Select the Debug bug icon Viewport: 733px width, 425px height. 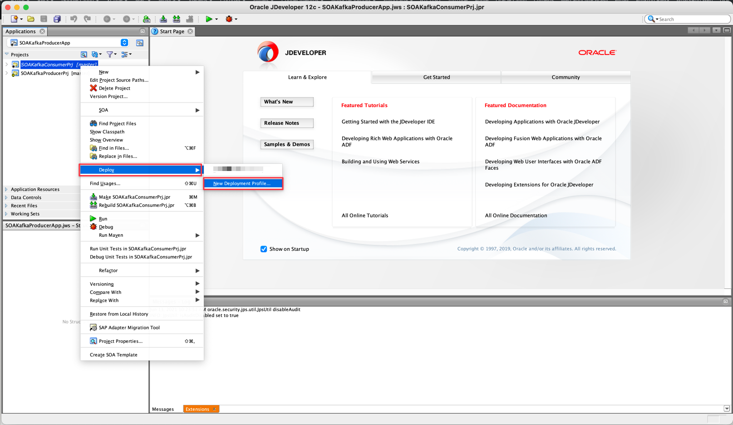(228, 19)
